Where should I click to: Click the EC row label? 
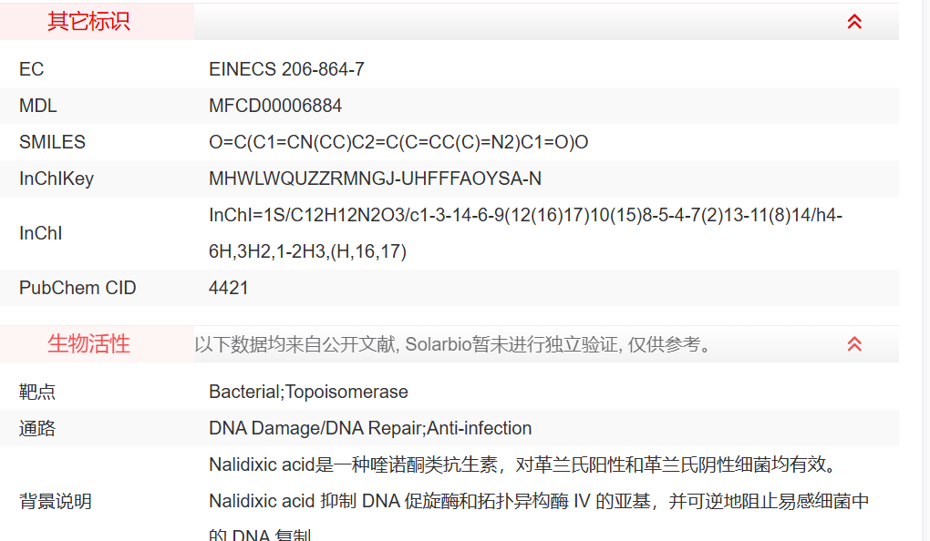[x=32, y=69]
